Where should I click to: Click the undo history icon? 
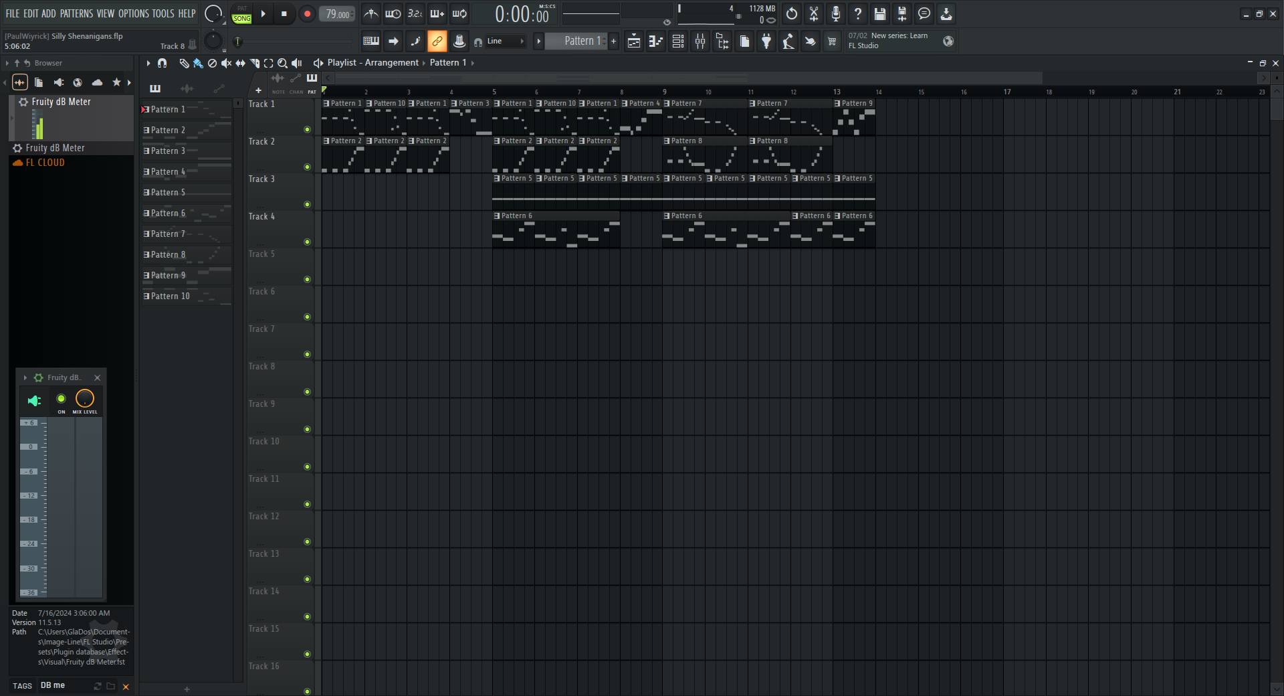[792, 13]
